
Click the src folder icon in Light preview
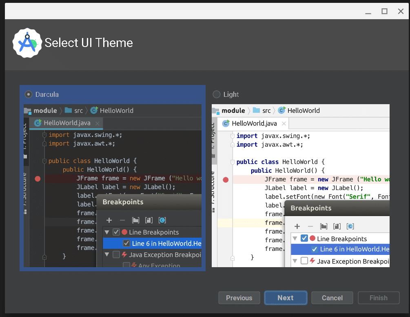point(257,110)
